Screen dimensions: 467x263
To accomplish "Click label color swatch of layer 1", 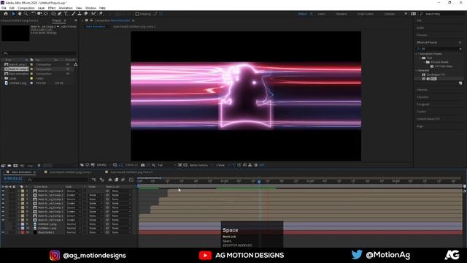I will tap(23, 191).
